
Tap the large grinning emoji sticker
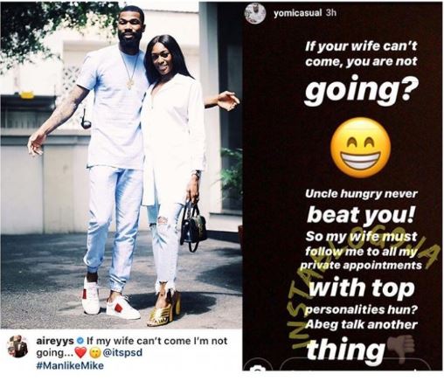360,147
